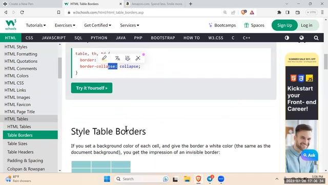Show hidden system tray icons chevron
The image size is (328, 185).
(277, 179)
